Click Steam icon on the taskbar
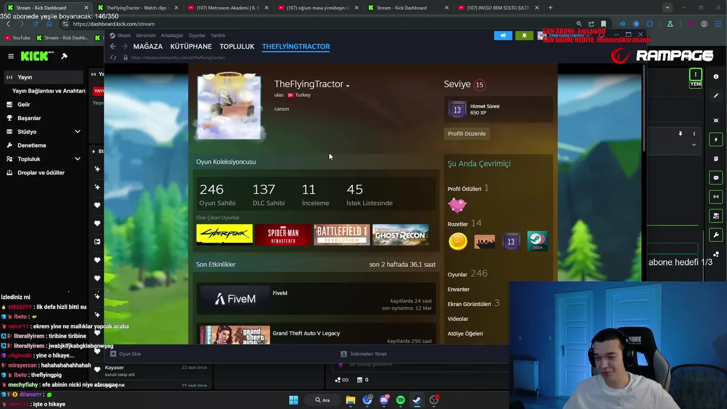The width and height of the screenshot is (727, 409). click(x=417, y=400)
